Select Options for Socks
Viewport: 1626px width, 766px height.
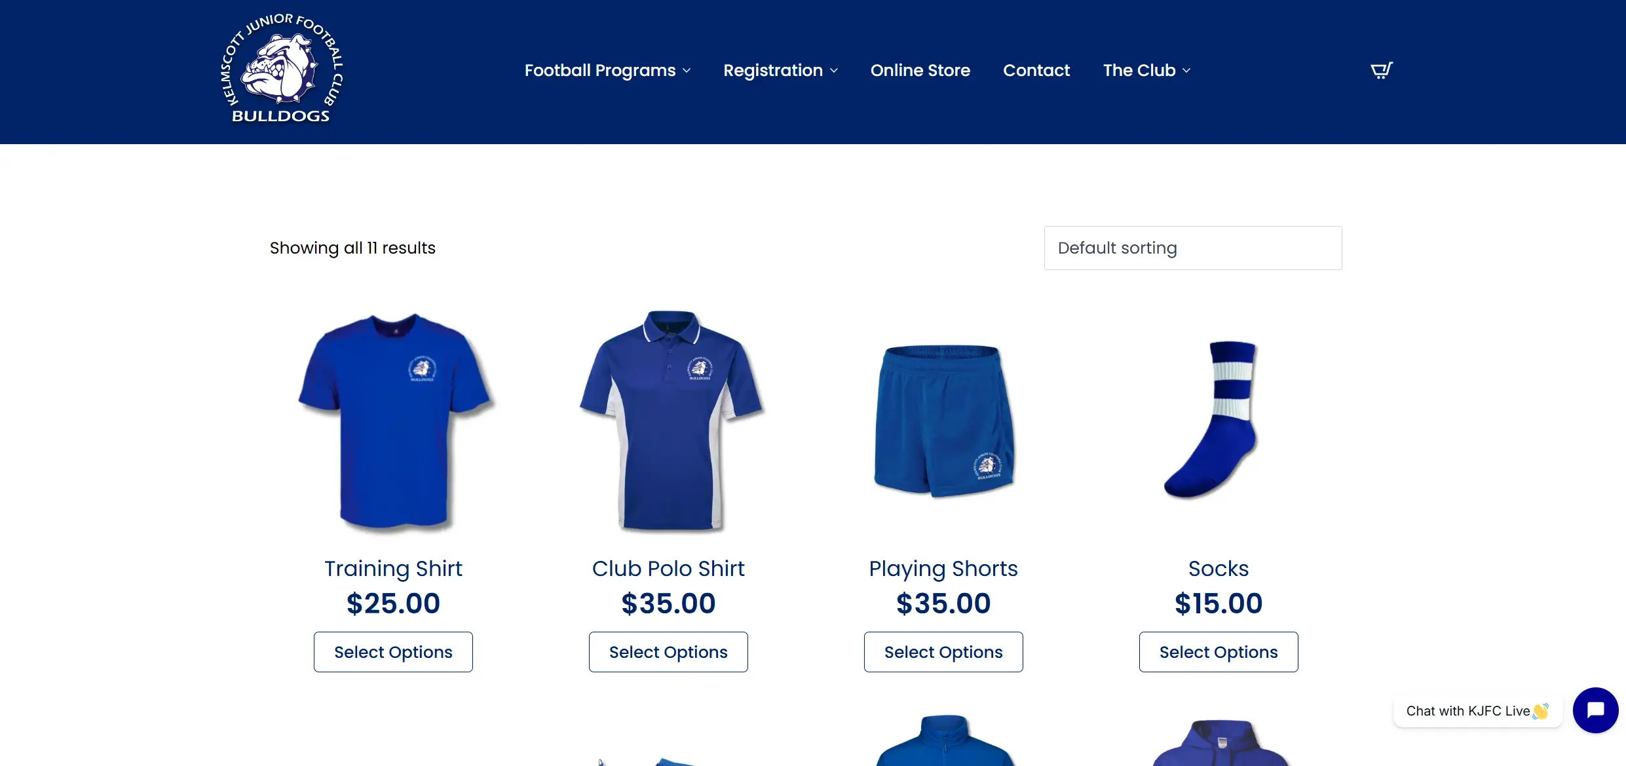click(x=1219, y=652)
